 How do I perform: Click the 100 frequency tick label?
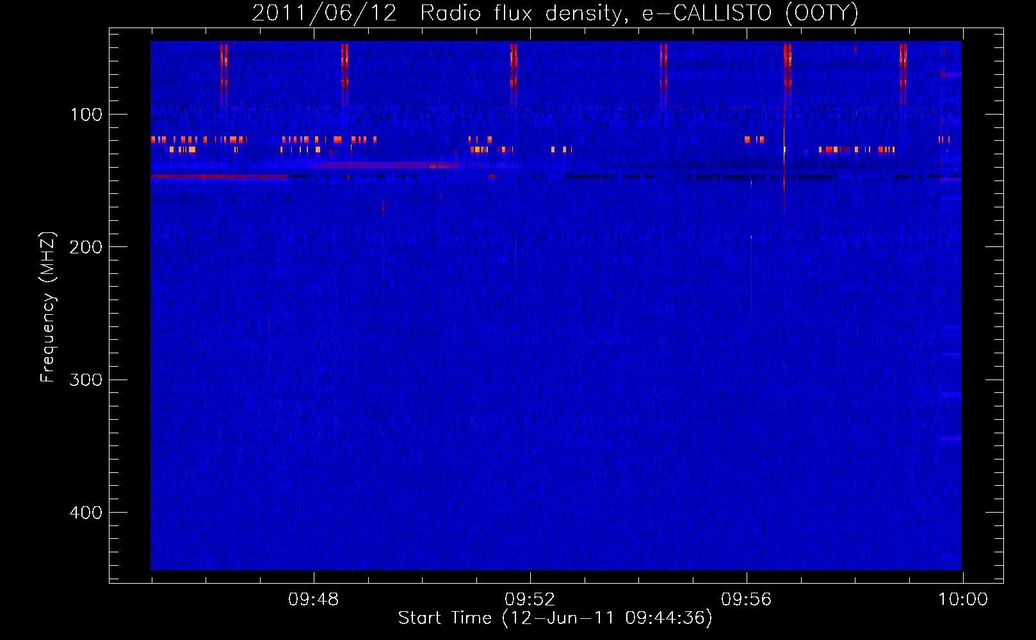[x=86, y=115]
